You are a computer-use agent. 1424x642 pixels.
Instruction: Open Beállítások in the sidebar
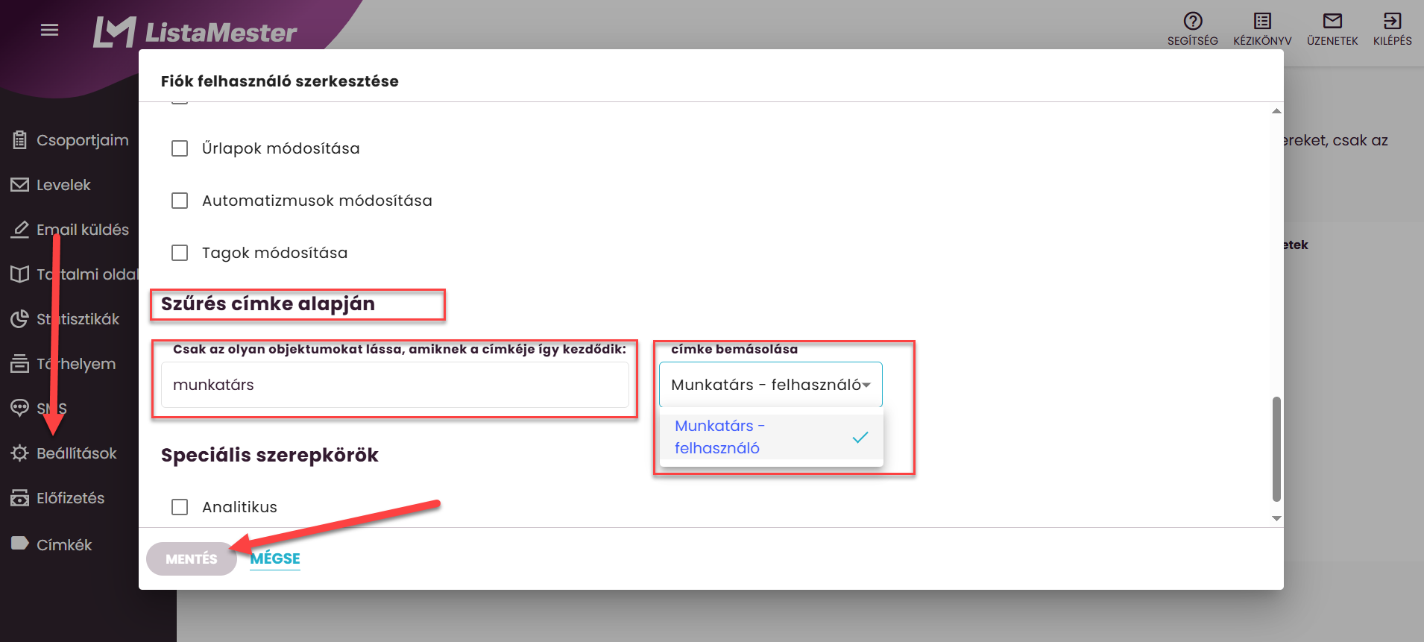77,453
